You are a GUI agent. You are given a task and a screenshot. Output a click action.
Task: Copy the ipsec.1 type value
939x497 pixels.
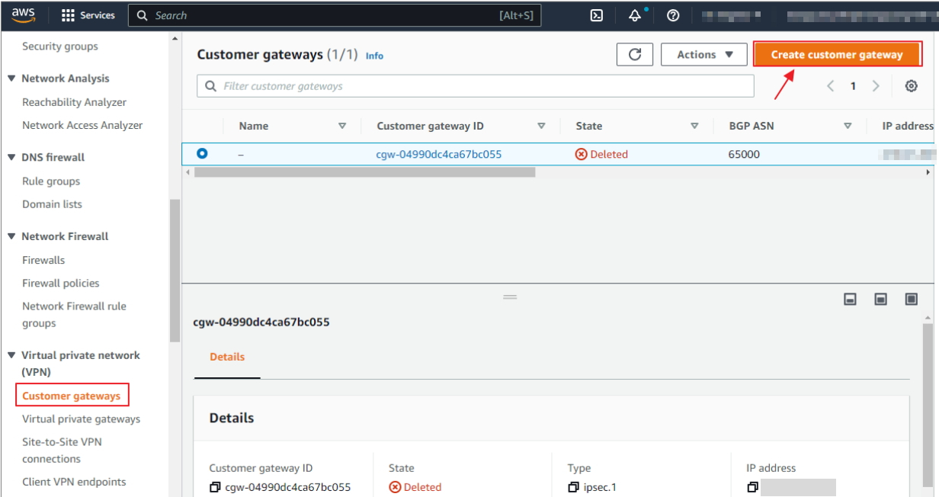pyautogui.click(x=573, y=487)
